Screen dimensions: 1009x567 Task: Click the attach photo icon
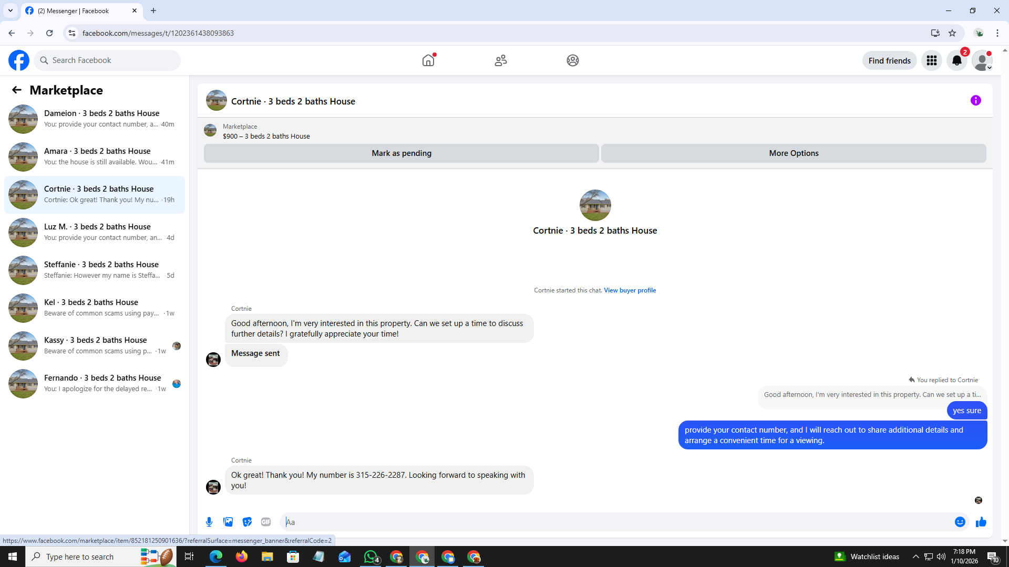(x=228, y=522)
